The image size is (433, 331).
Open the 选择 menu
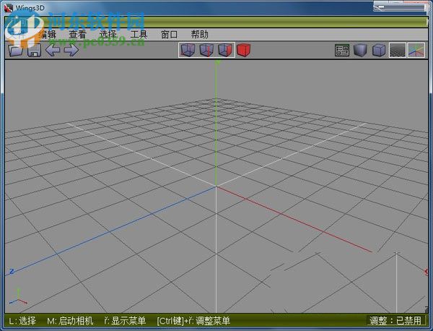click(108, 35)
